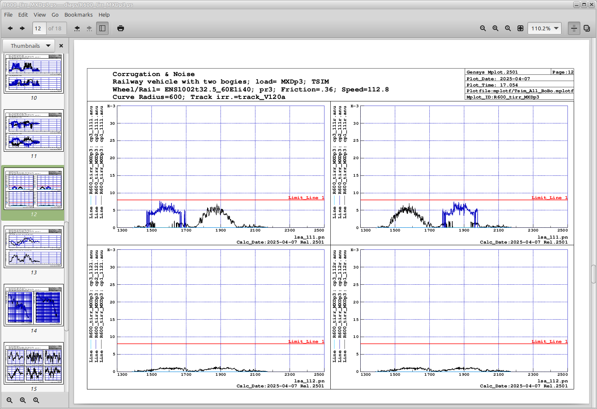Open the Help menu

pos(104,15)
